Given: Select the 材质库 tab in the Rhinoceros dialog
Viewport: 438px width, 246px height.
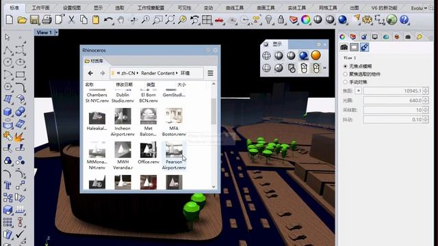Looking at the screenshot, I should pyautogui.click(x=94, y=61).
